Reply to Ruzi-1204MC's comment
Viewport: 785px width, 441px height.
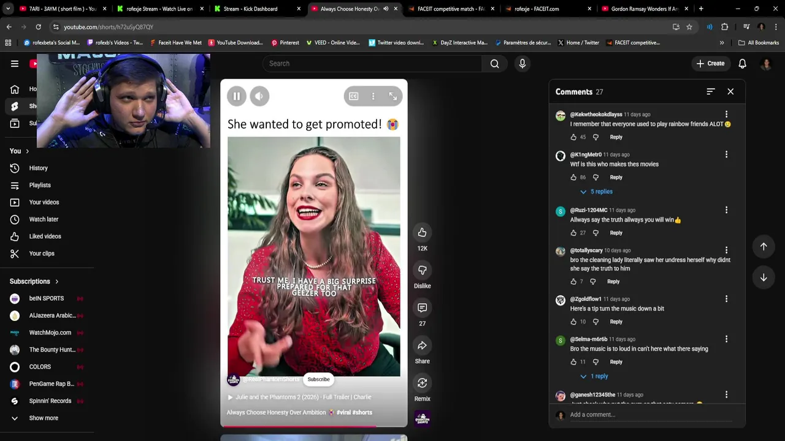tap(616, 233)
